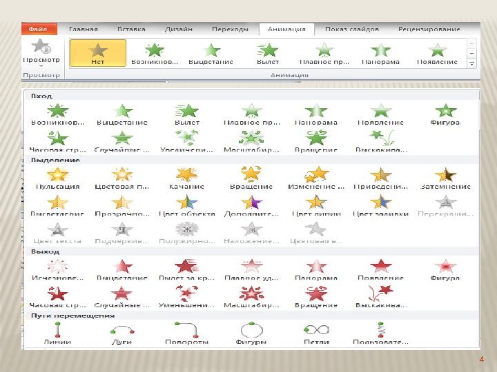Open the Дизайн tab
The width and height of the screenshot is (497, 372).
pyautogui.click(x=179, y=29)
